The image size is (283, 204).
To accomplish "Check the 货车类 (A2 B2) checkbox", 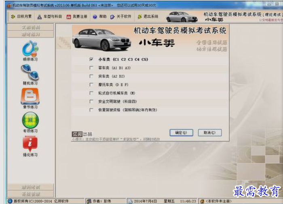I will (91, 76).
